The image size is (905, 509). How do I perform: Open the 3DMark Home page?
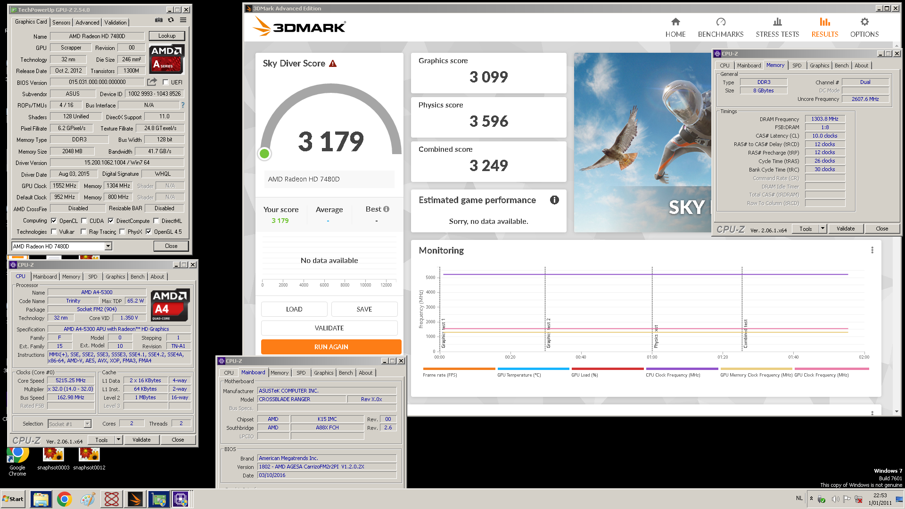675,28
